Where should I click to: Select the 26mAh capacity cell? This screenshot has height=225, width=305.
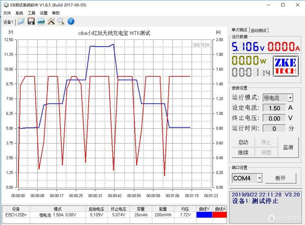141,215
